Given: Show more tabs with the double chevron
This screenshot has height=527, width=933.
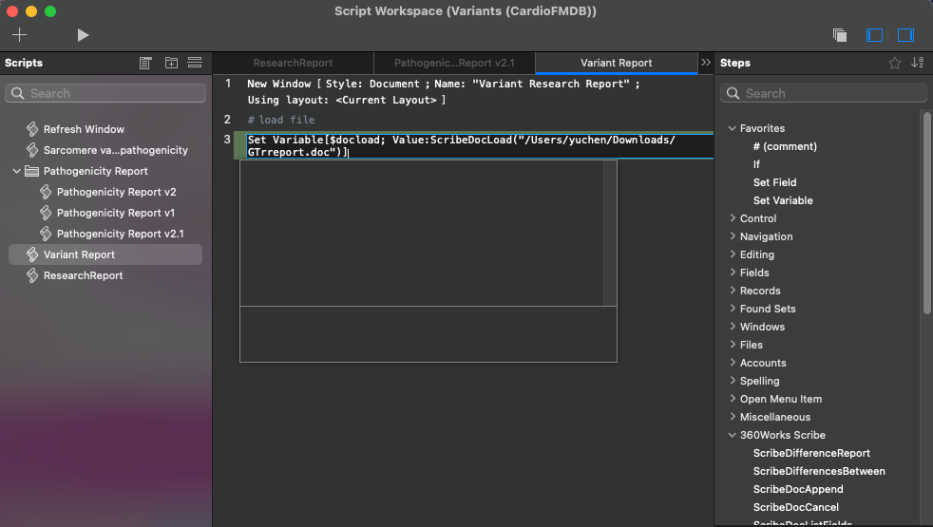Looking at the screenshot, I should [x=705, y=63].
